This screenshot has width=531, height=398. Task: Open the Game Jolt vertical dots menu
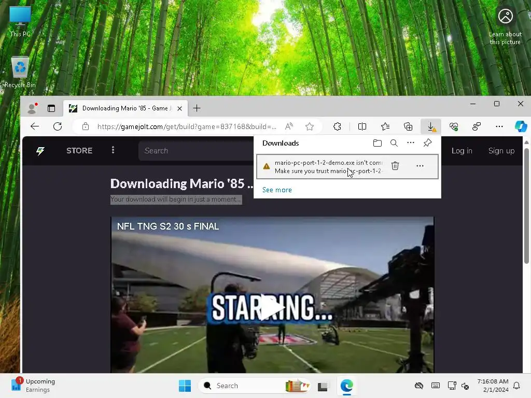tap(113, 150)
